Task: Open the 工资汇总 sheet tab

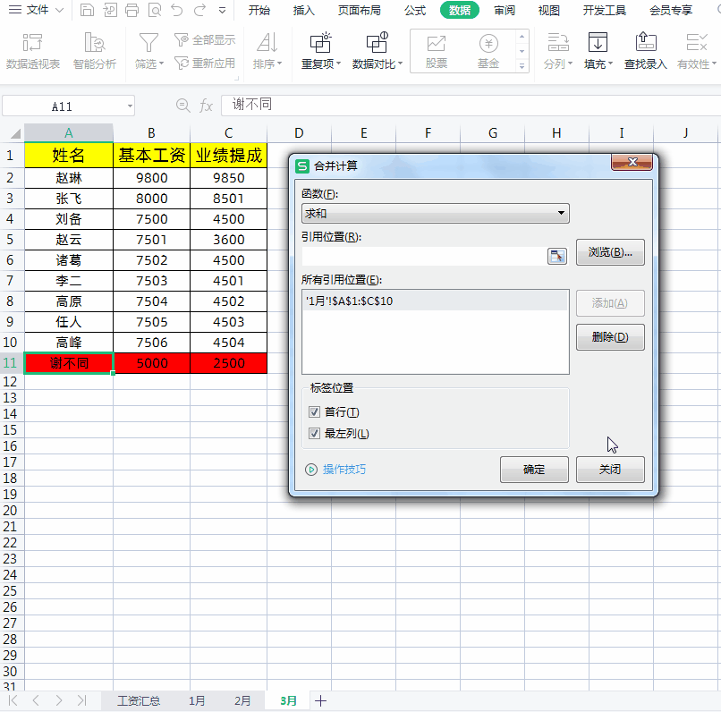Action: point(139,701)
